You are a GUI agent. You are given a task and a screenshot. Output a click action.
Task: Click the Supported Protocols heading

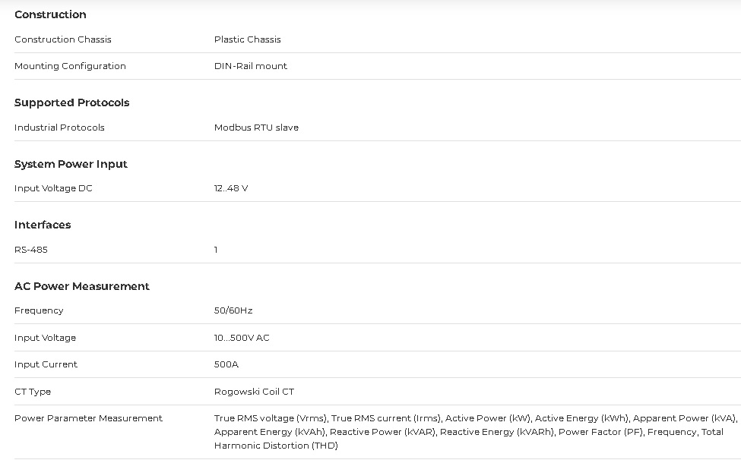[71, 102]
